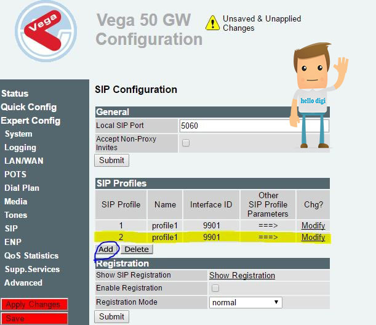
Task: Open the Registration Mode dropdown
Action: click(246, 302)
